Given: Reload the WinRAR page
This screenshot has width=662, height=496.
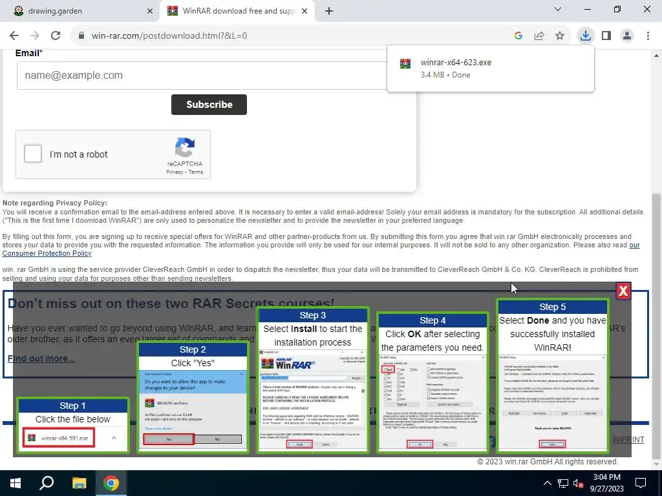Looking at the screenshot, I should pyautogui.click(x=56, y=36).
